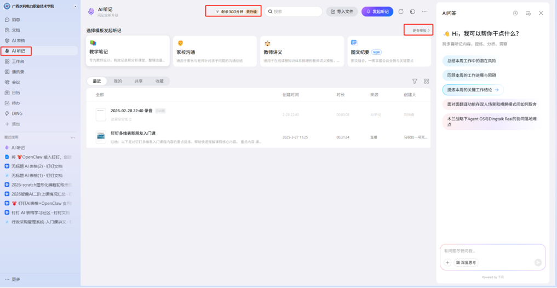557x288 pixels.
Task: Choose the 家校沟通 template card
Action: (x=215, y=51)
